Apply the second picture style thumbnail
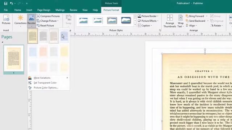 (98, 20)
